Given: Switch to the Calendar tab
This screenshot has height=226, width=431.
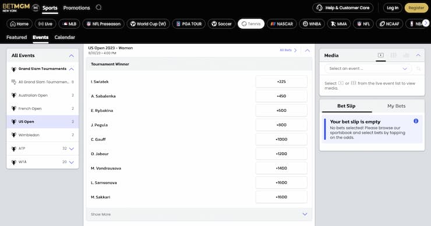Looking at the screenshot, I should [x=65, y=37].
